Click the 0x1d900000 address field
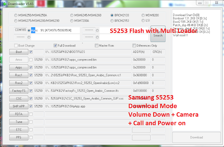Image resolution: width=224 pixels, height=147 pixels. click(141, 83)
